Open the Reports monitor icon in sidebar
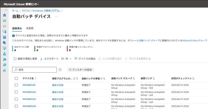The width and height of the screenshot is (208, 109). (4, 48)
